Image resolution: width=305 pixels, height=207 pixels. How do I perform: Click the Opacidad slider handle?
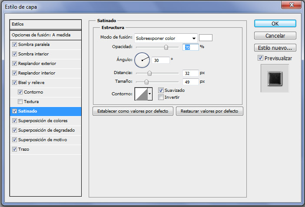166,47
